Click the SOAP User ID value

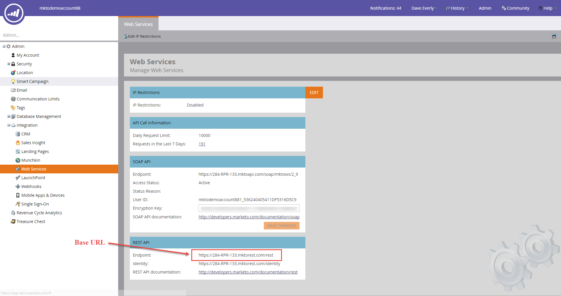pyautogui.click(x=247, y=200)
